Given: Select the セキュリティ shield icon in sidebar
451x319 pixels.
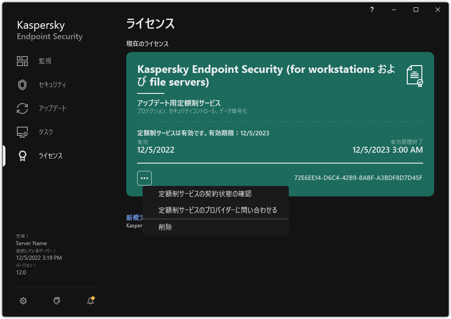Looking at the screenshot, I should click(22, 84).
